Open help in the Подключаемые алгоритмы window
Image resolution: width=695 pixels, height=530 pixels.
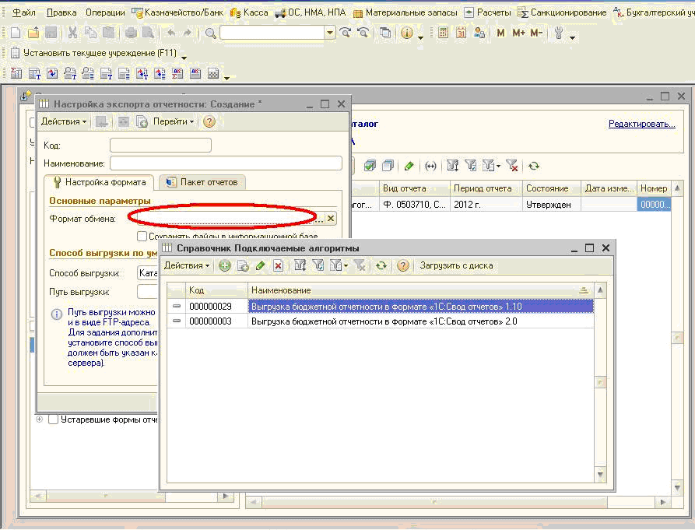402,266
